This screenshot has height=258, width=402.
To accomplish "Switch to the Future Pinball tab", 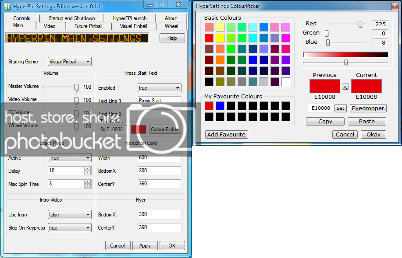I will click(x=88, y=26).
